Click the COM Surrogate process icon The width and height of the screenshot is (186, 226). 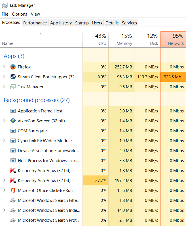tap(13, 131)
